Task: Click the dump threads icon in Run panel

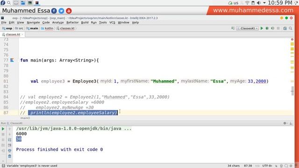Action: coord(3,145)
